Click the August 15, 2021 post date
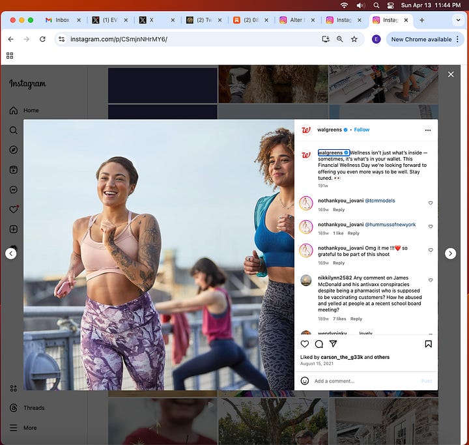 coord(317,364)
